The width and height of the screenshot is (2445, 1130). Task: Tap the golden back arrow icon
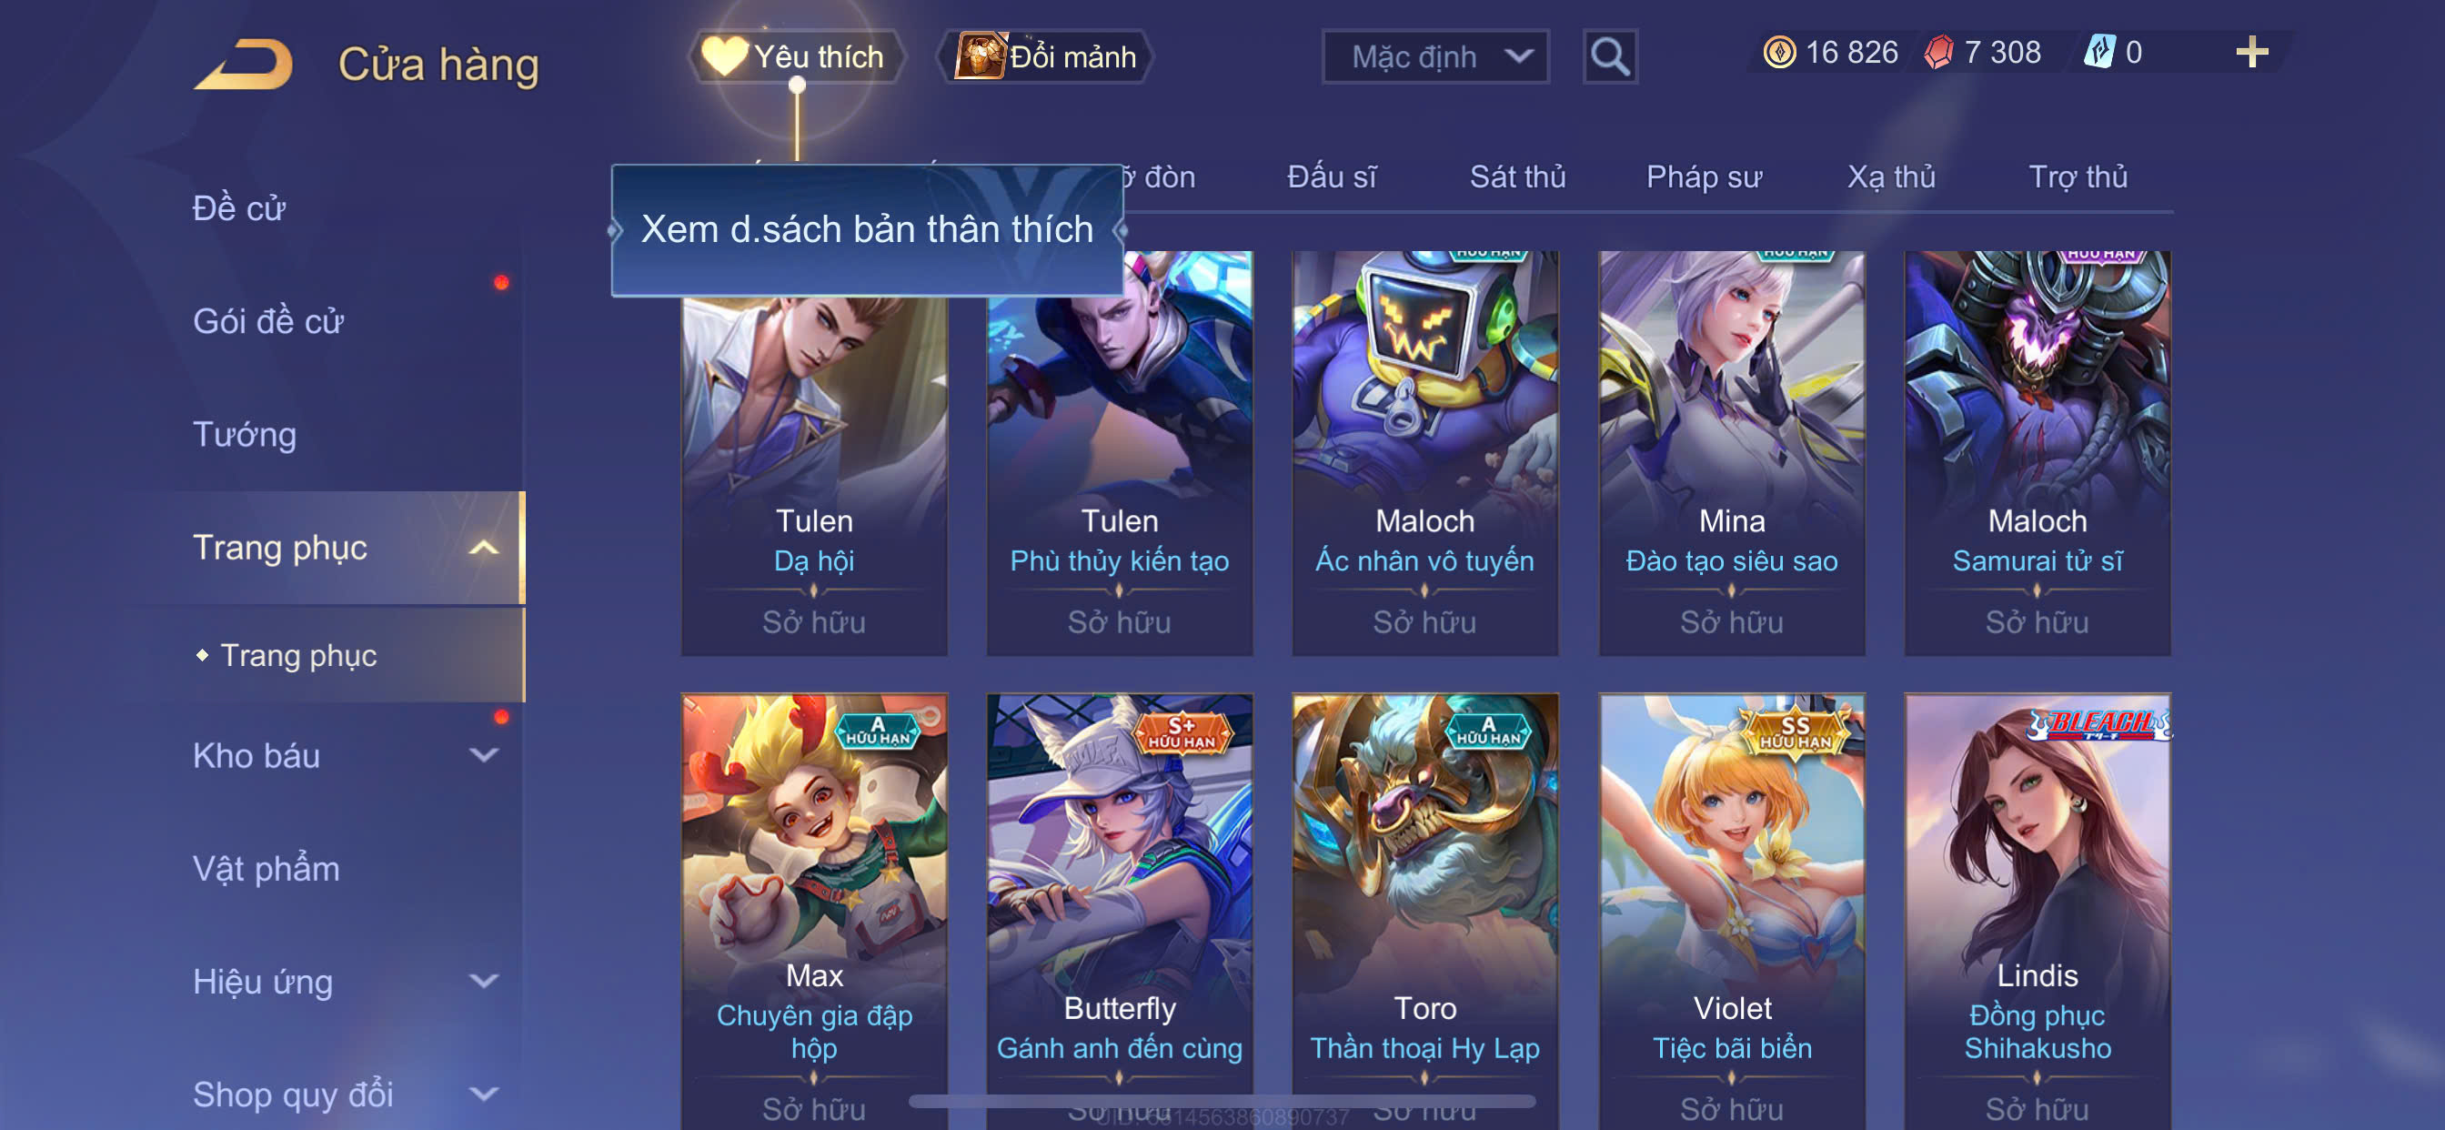[244, 65]
